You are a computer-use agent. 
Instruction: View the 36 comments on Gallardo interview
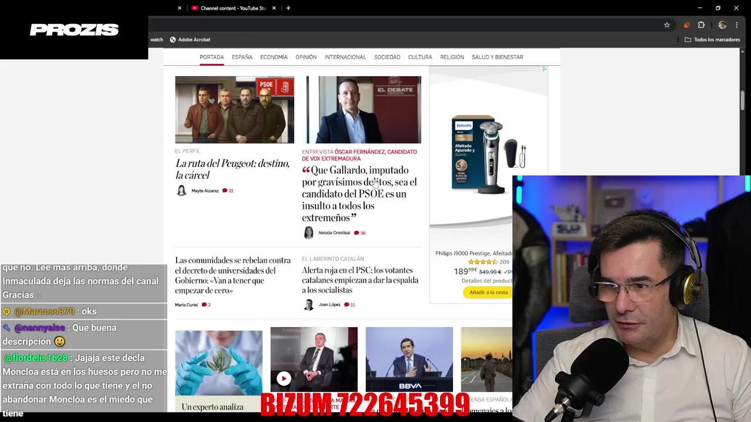tap(360, 233)
